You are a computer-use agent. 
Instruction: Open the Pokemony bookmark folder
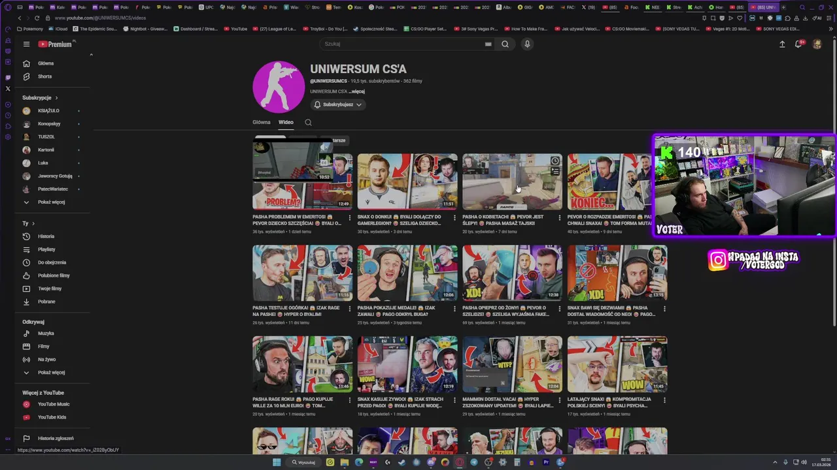click(29, 29)
